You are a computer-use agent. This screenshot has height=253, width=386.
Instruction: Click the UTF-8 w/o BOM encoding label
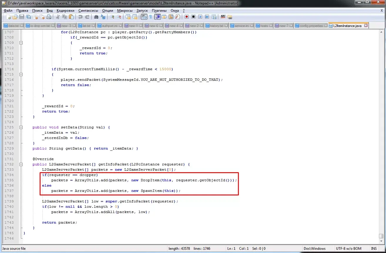349,249
